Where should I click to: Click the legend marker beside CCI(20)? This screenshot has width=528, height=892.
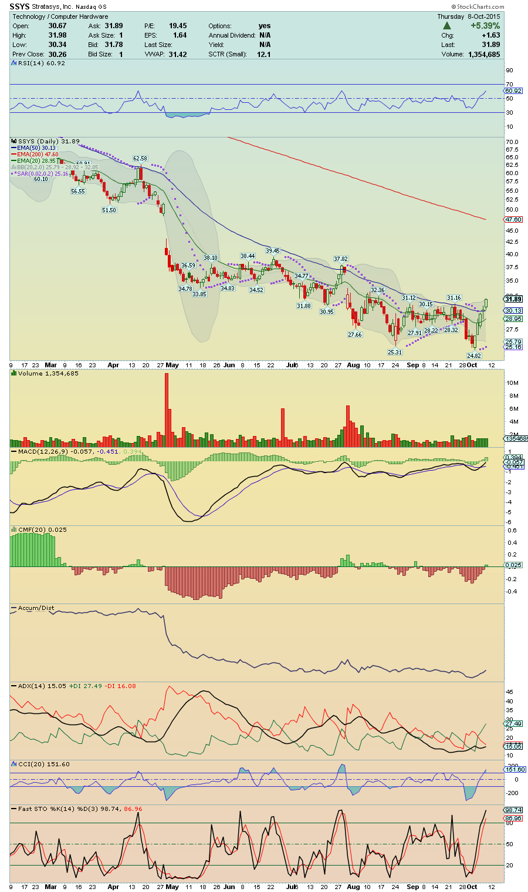click(x=14, y=764)
